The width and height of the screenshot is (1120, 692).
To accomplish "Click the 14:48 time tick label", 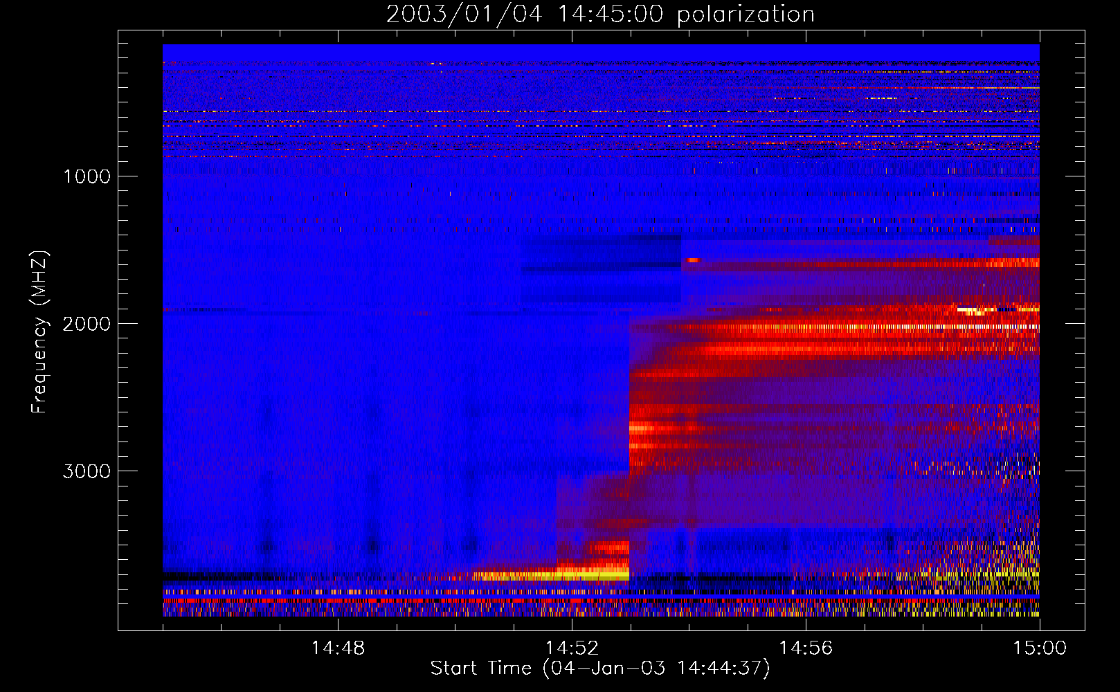I will [338, 648].
